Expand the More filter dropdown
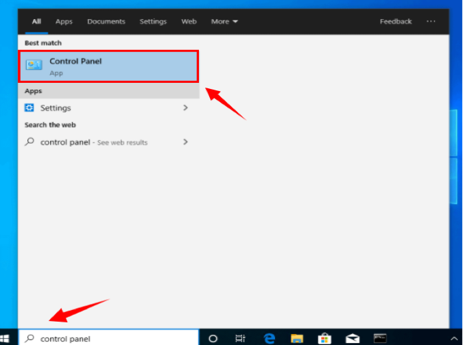463x345 pixels. point(224,21)
